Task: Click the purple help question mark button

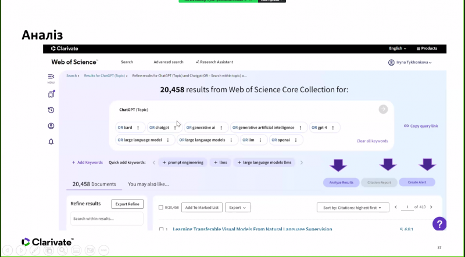Action: coord(439,224)
